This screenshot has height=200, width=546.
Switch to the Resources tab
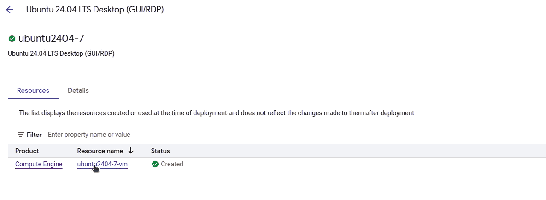click(x=33, y=90)
